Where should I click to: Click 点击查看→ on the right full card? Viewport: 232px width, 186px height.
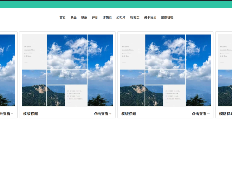tap(200, 114)
